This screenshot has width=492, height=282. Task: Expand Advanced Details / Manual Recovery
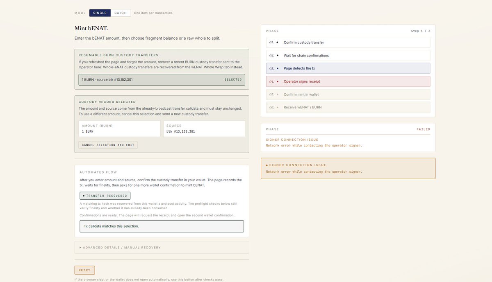point(162,247)
